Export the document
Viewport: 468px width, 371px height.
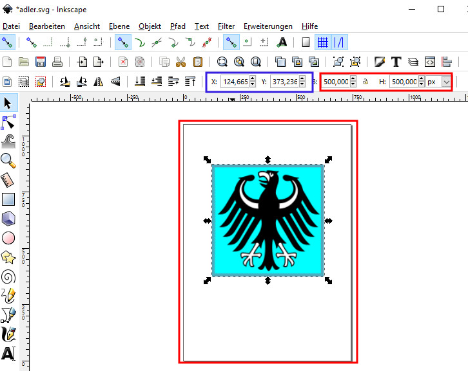pyautogui.click(x=98, y=62)
